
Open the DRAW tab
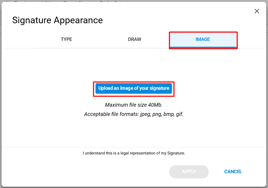[134, 39]
